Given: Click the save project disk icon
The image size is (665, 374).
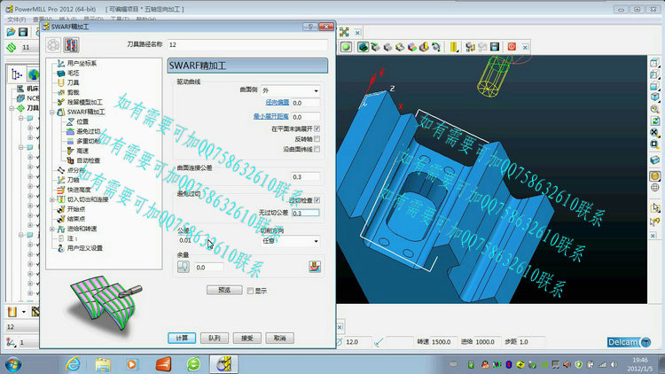Looking at the screenshot, I should tap(23, 32).
